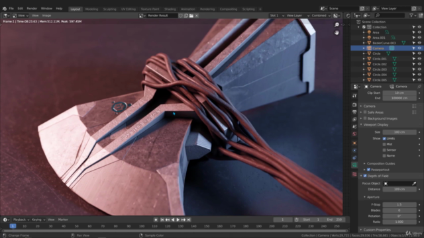Open the File menu

[11, 9]
